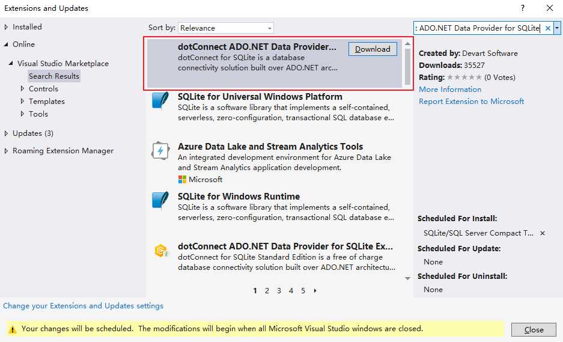The image size is (563, 342).
Task: Expand the Installed category
Action: point(6,27)
